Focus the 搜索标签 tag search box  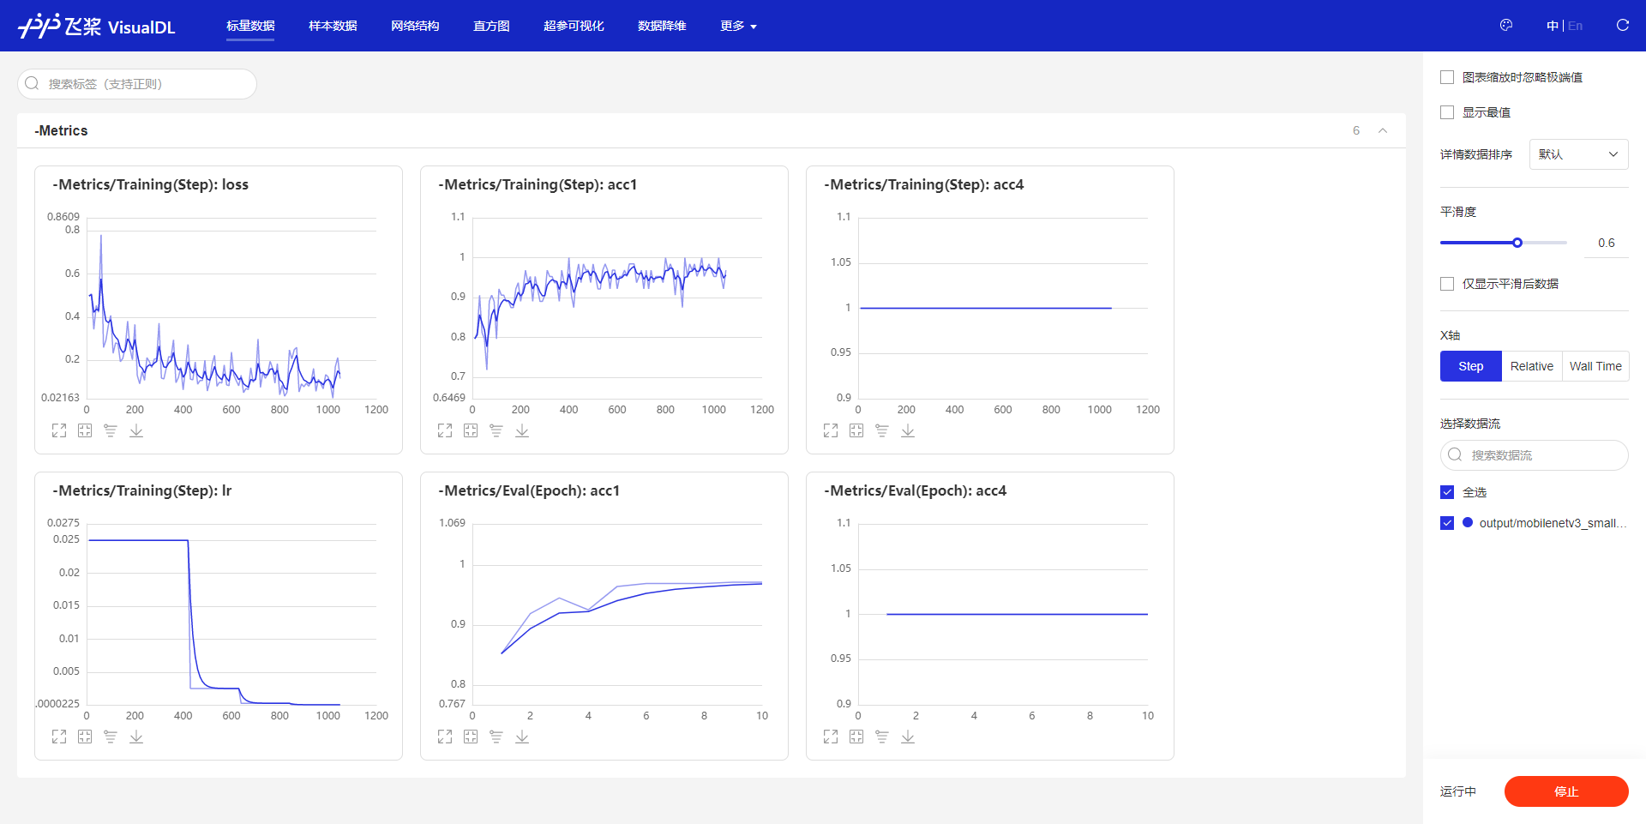point(137,84)
